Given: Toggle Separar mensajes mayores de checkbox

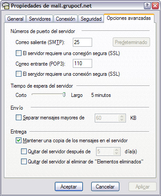Looking at the screenshot, I should pyautogui.click(x=18, y=118).
